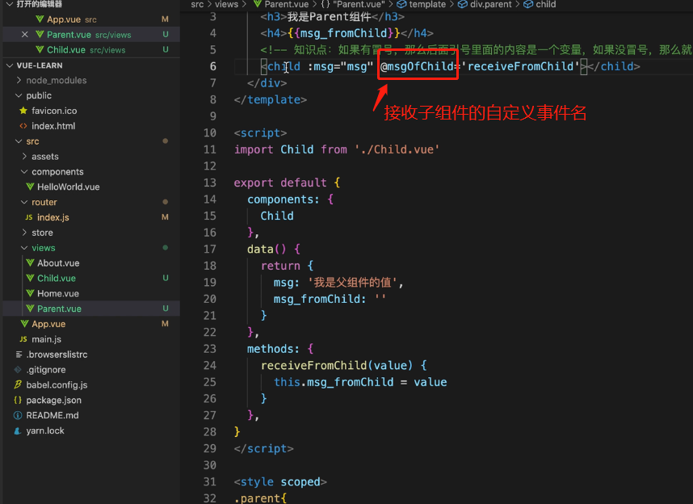
Task: Click the .browserslistrc file icon
Action: click(x=18, y=355)
